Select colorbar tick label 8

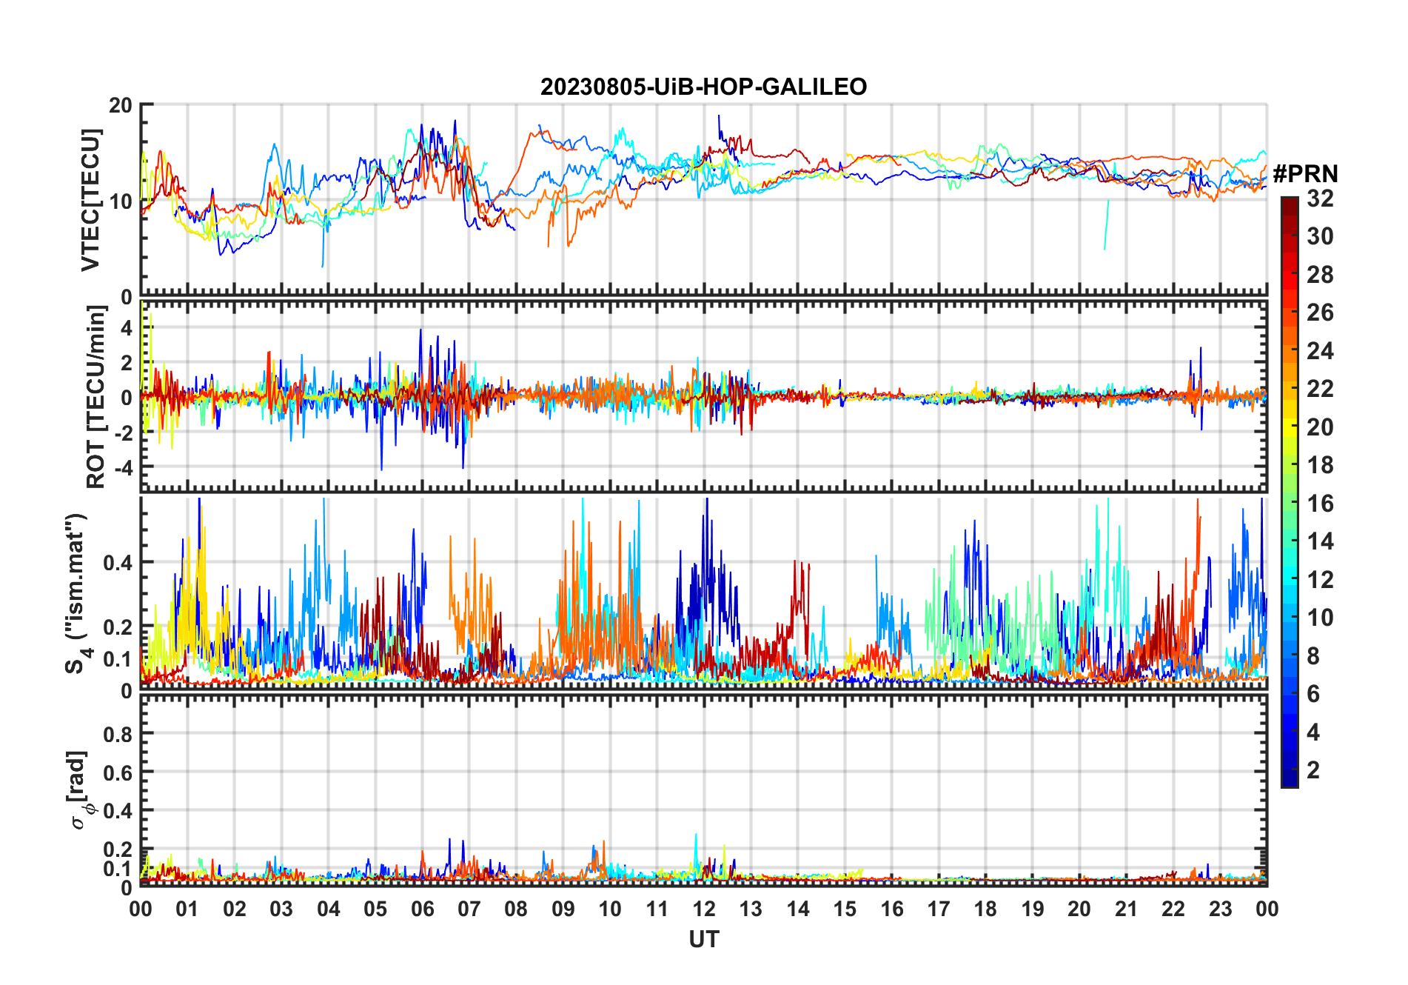pos(1313,656)
